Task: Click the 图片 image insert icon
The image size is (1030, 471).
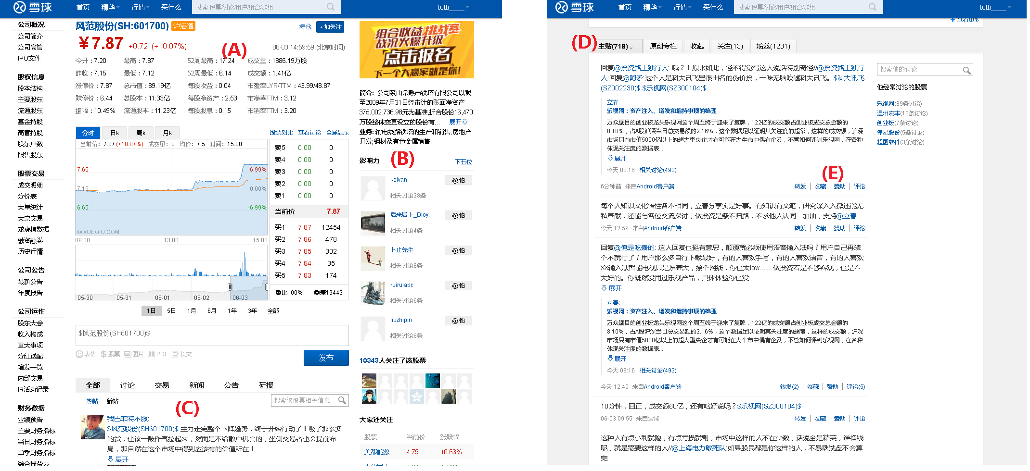Action: [128, 354]
